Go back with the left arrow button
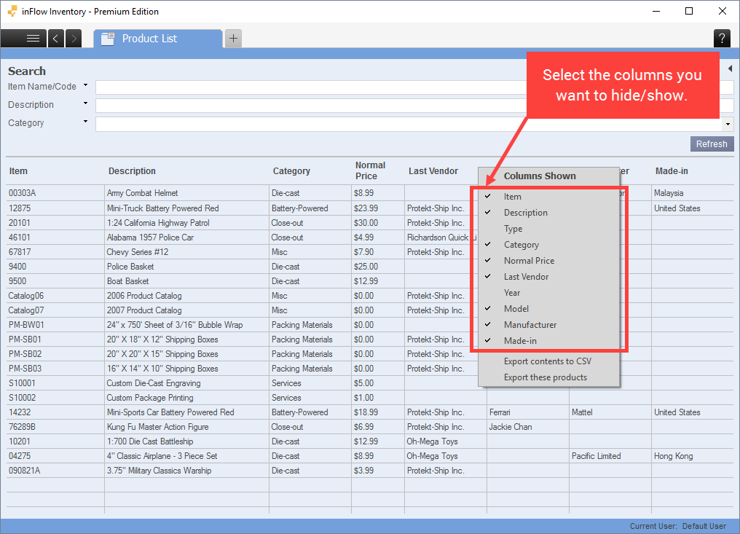 (x=55, y=38)
